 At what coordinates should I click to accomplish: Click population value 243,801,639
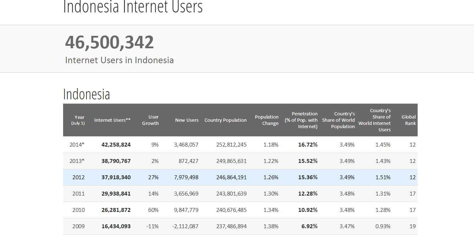pos(232,193)
